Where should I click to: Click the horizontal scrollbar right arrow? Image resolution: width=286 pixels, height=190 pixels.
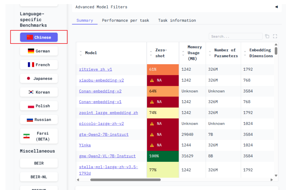click(272, 180)
